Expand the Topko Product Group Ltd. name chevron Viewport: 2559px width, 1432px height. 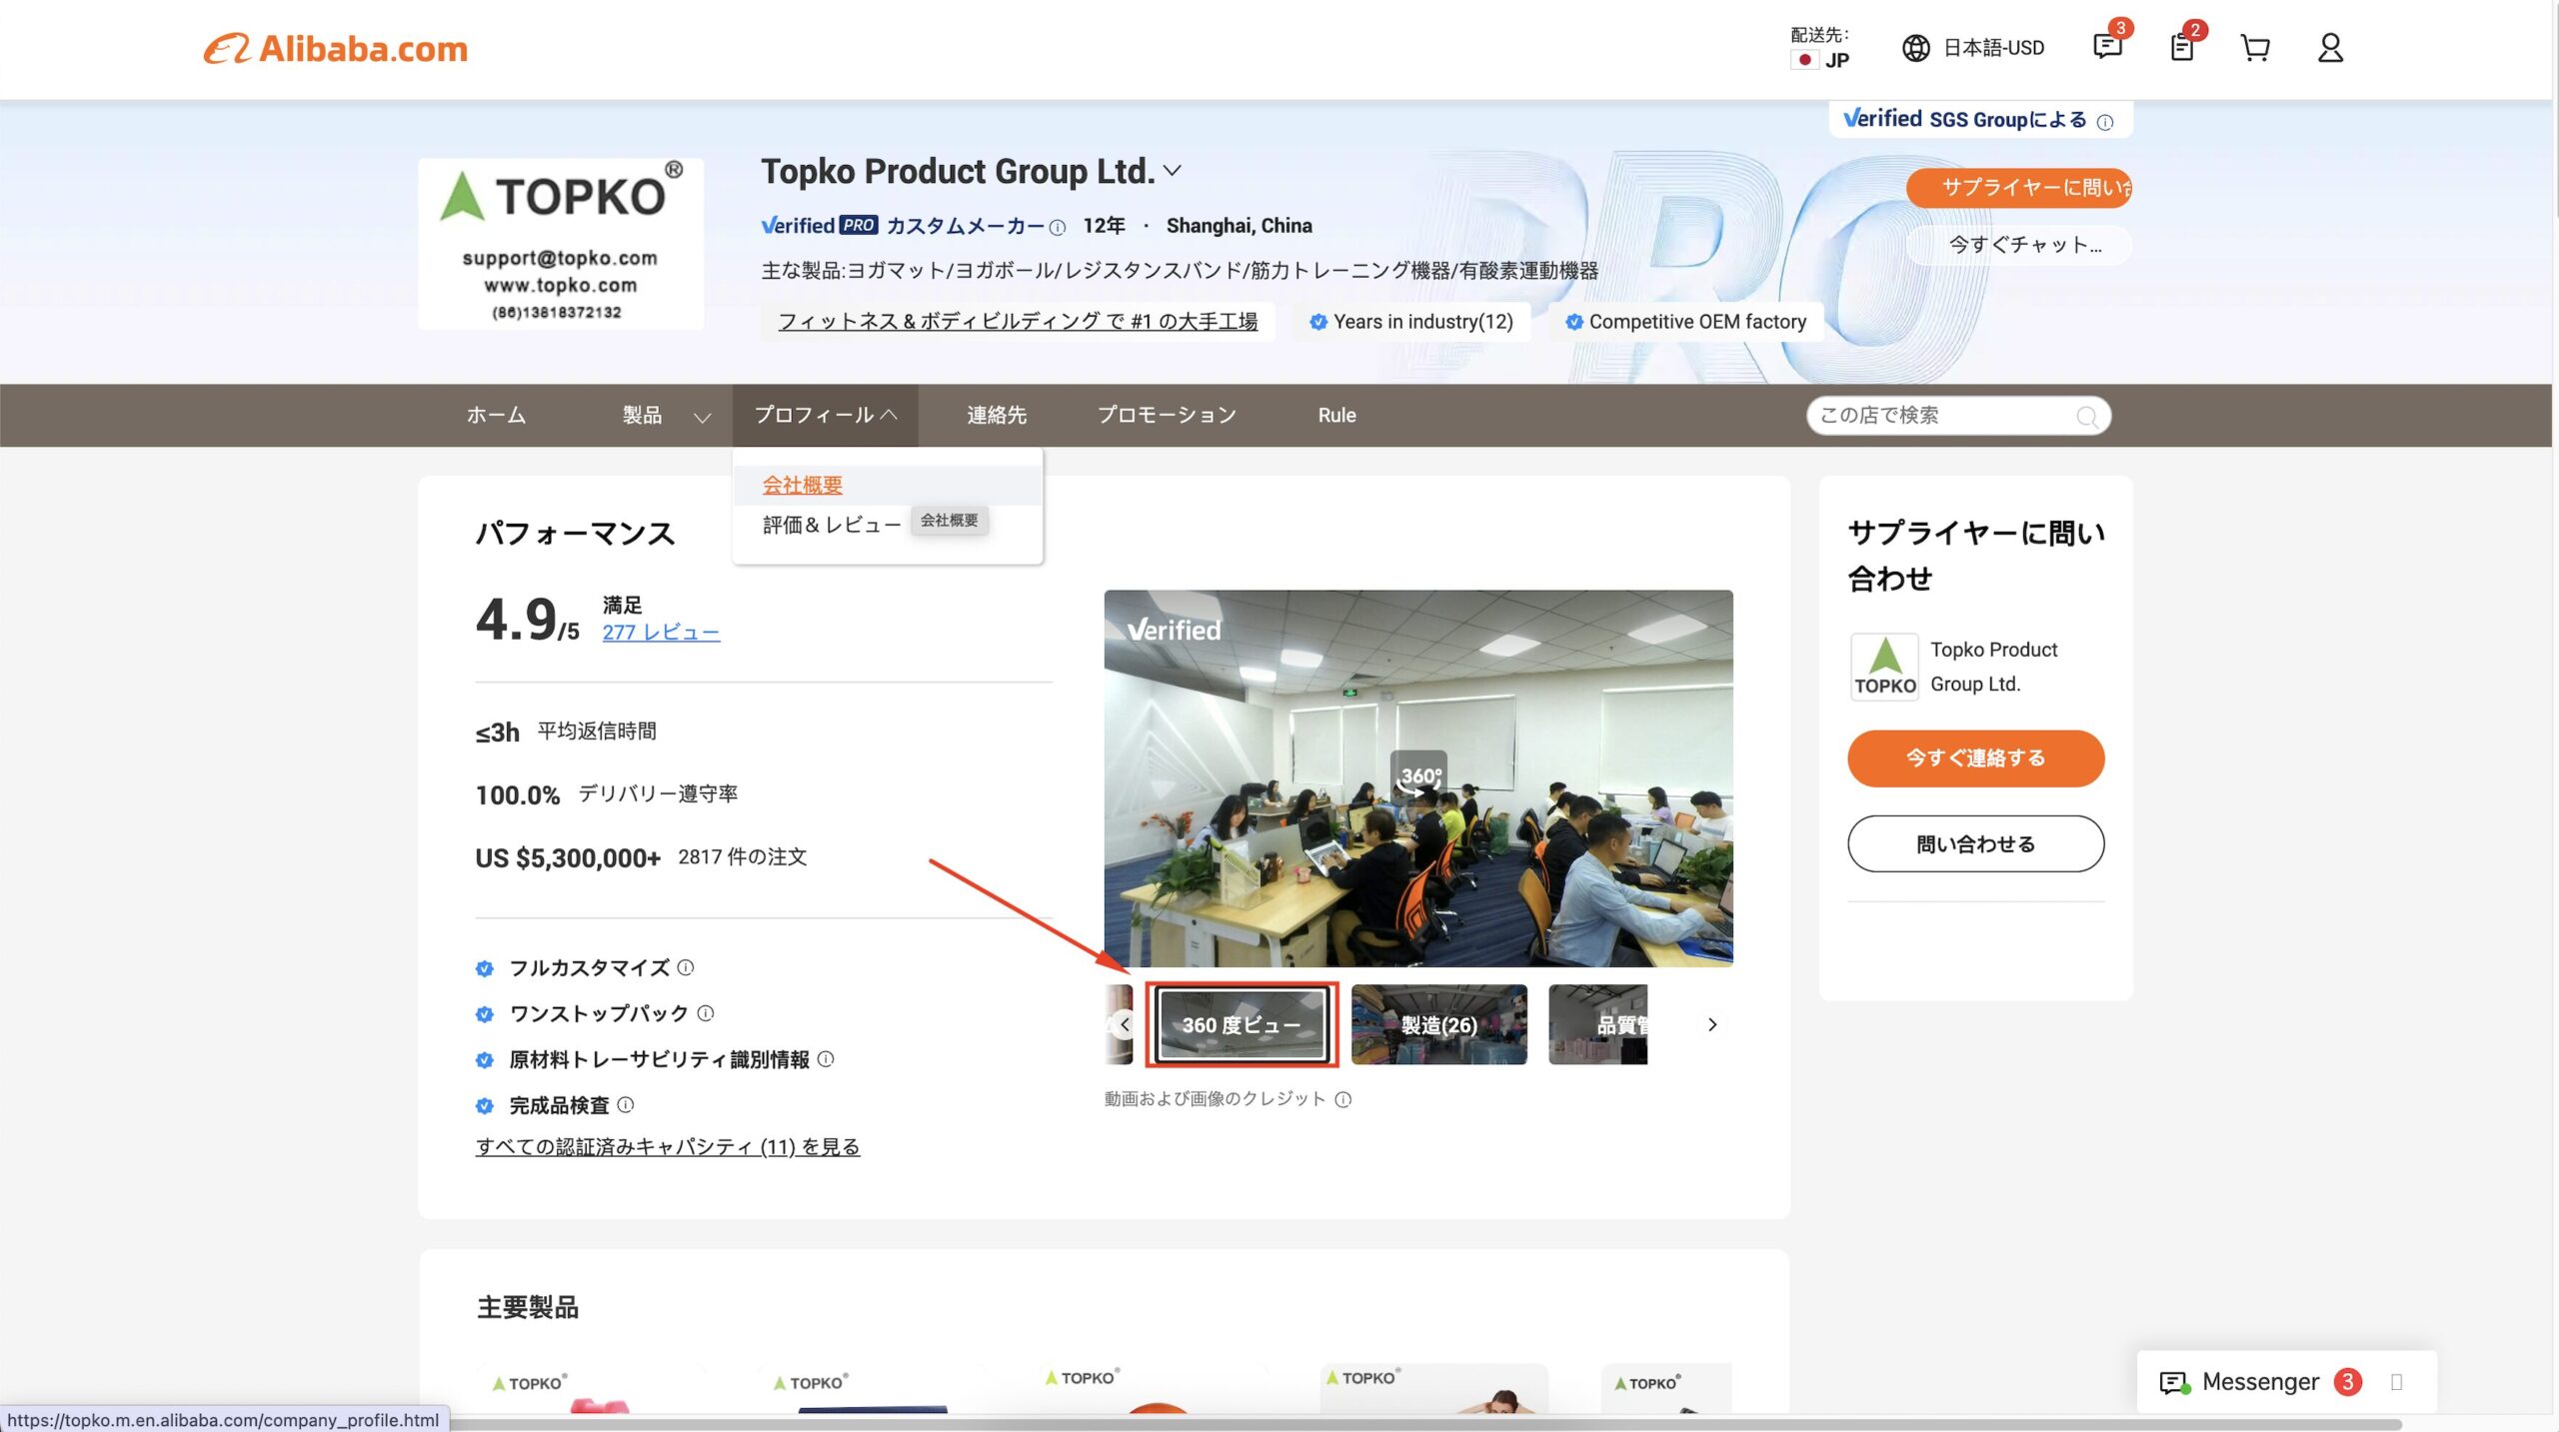point(1174,171)
